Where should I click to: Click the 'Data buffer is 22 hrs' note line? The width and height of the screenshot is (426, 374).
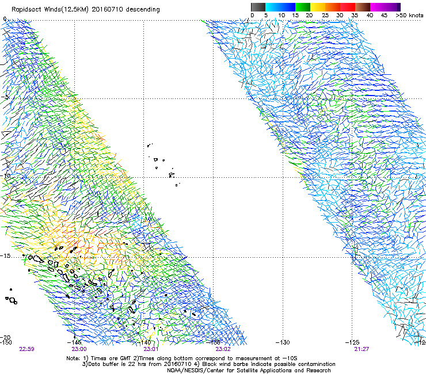click(x=208, y=364)
